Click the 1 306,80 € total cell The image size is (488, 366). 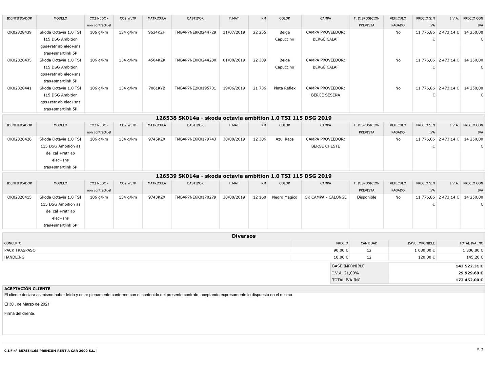click(x=473, y=250)
